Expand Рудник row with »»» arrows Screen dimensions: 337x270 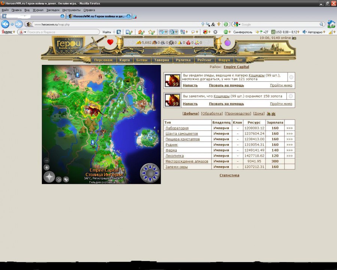[x=289, y=145]
